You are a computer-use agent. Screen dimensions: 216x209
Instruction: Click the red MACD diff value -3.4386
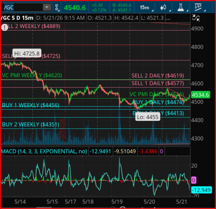pyautogui.click(x=148, y=152)
